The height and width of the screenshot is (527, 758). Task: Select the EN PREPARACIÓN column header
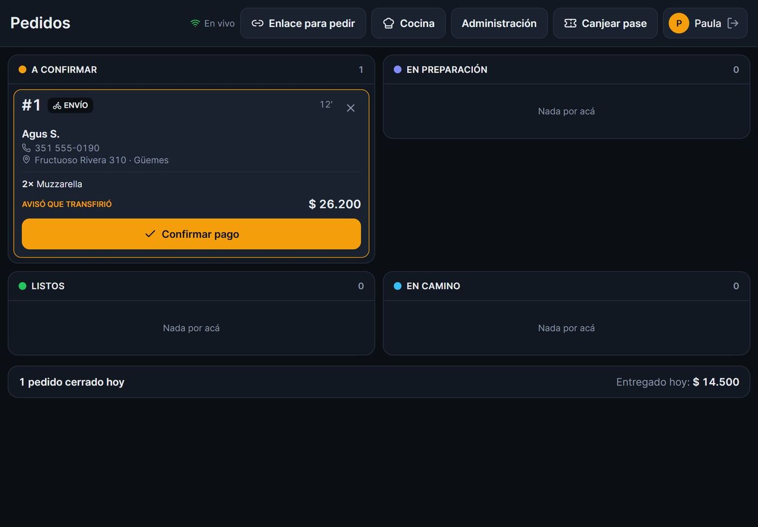566,69
